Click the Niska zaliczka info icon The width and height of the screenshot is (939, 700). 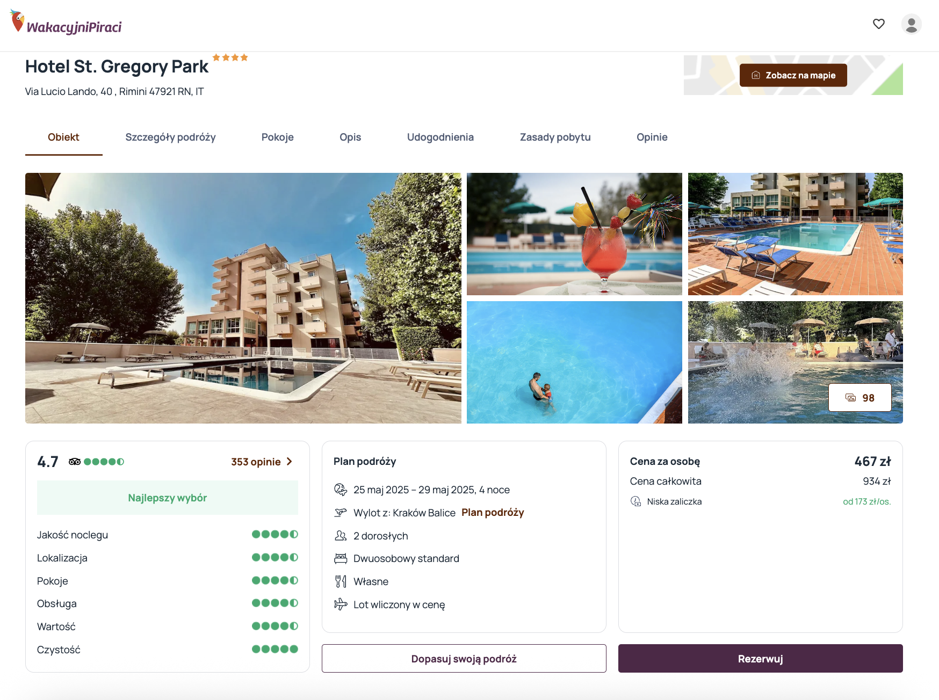(636, 501)
